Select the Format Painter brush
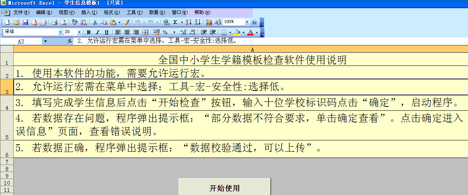 click(126, 22)
